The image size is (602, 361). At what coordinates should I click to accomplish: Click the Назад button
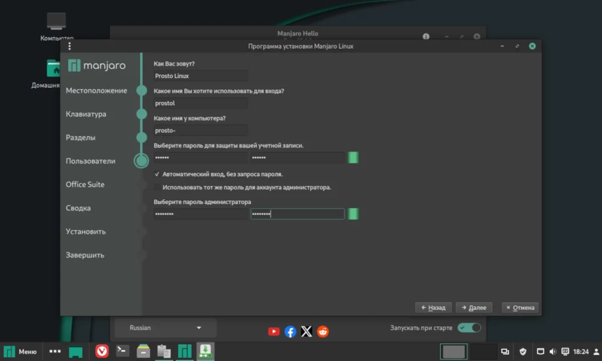[433, 307]
